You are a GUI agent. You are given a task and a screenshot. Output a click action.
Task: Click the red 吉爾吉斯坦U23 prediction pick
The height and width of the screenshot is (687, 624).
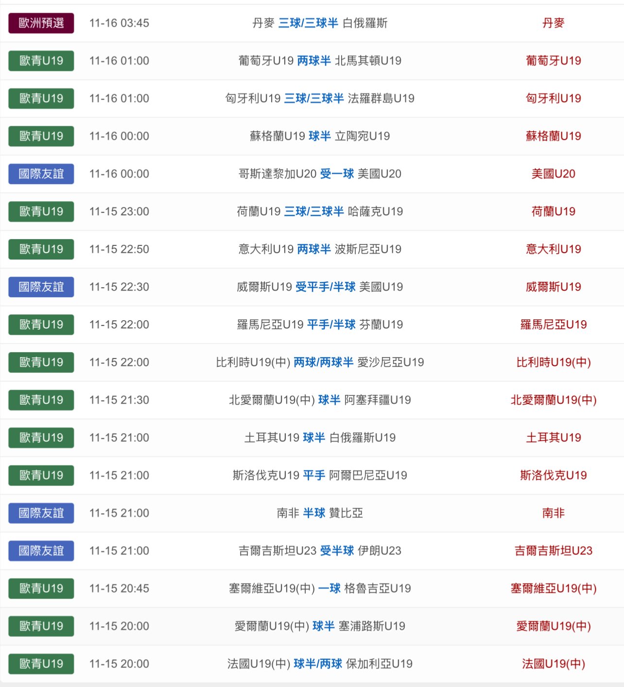point(553,551)
